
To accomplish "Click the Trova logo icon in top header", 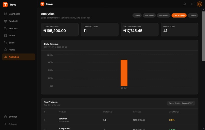I will pos(42,4).
